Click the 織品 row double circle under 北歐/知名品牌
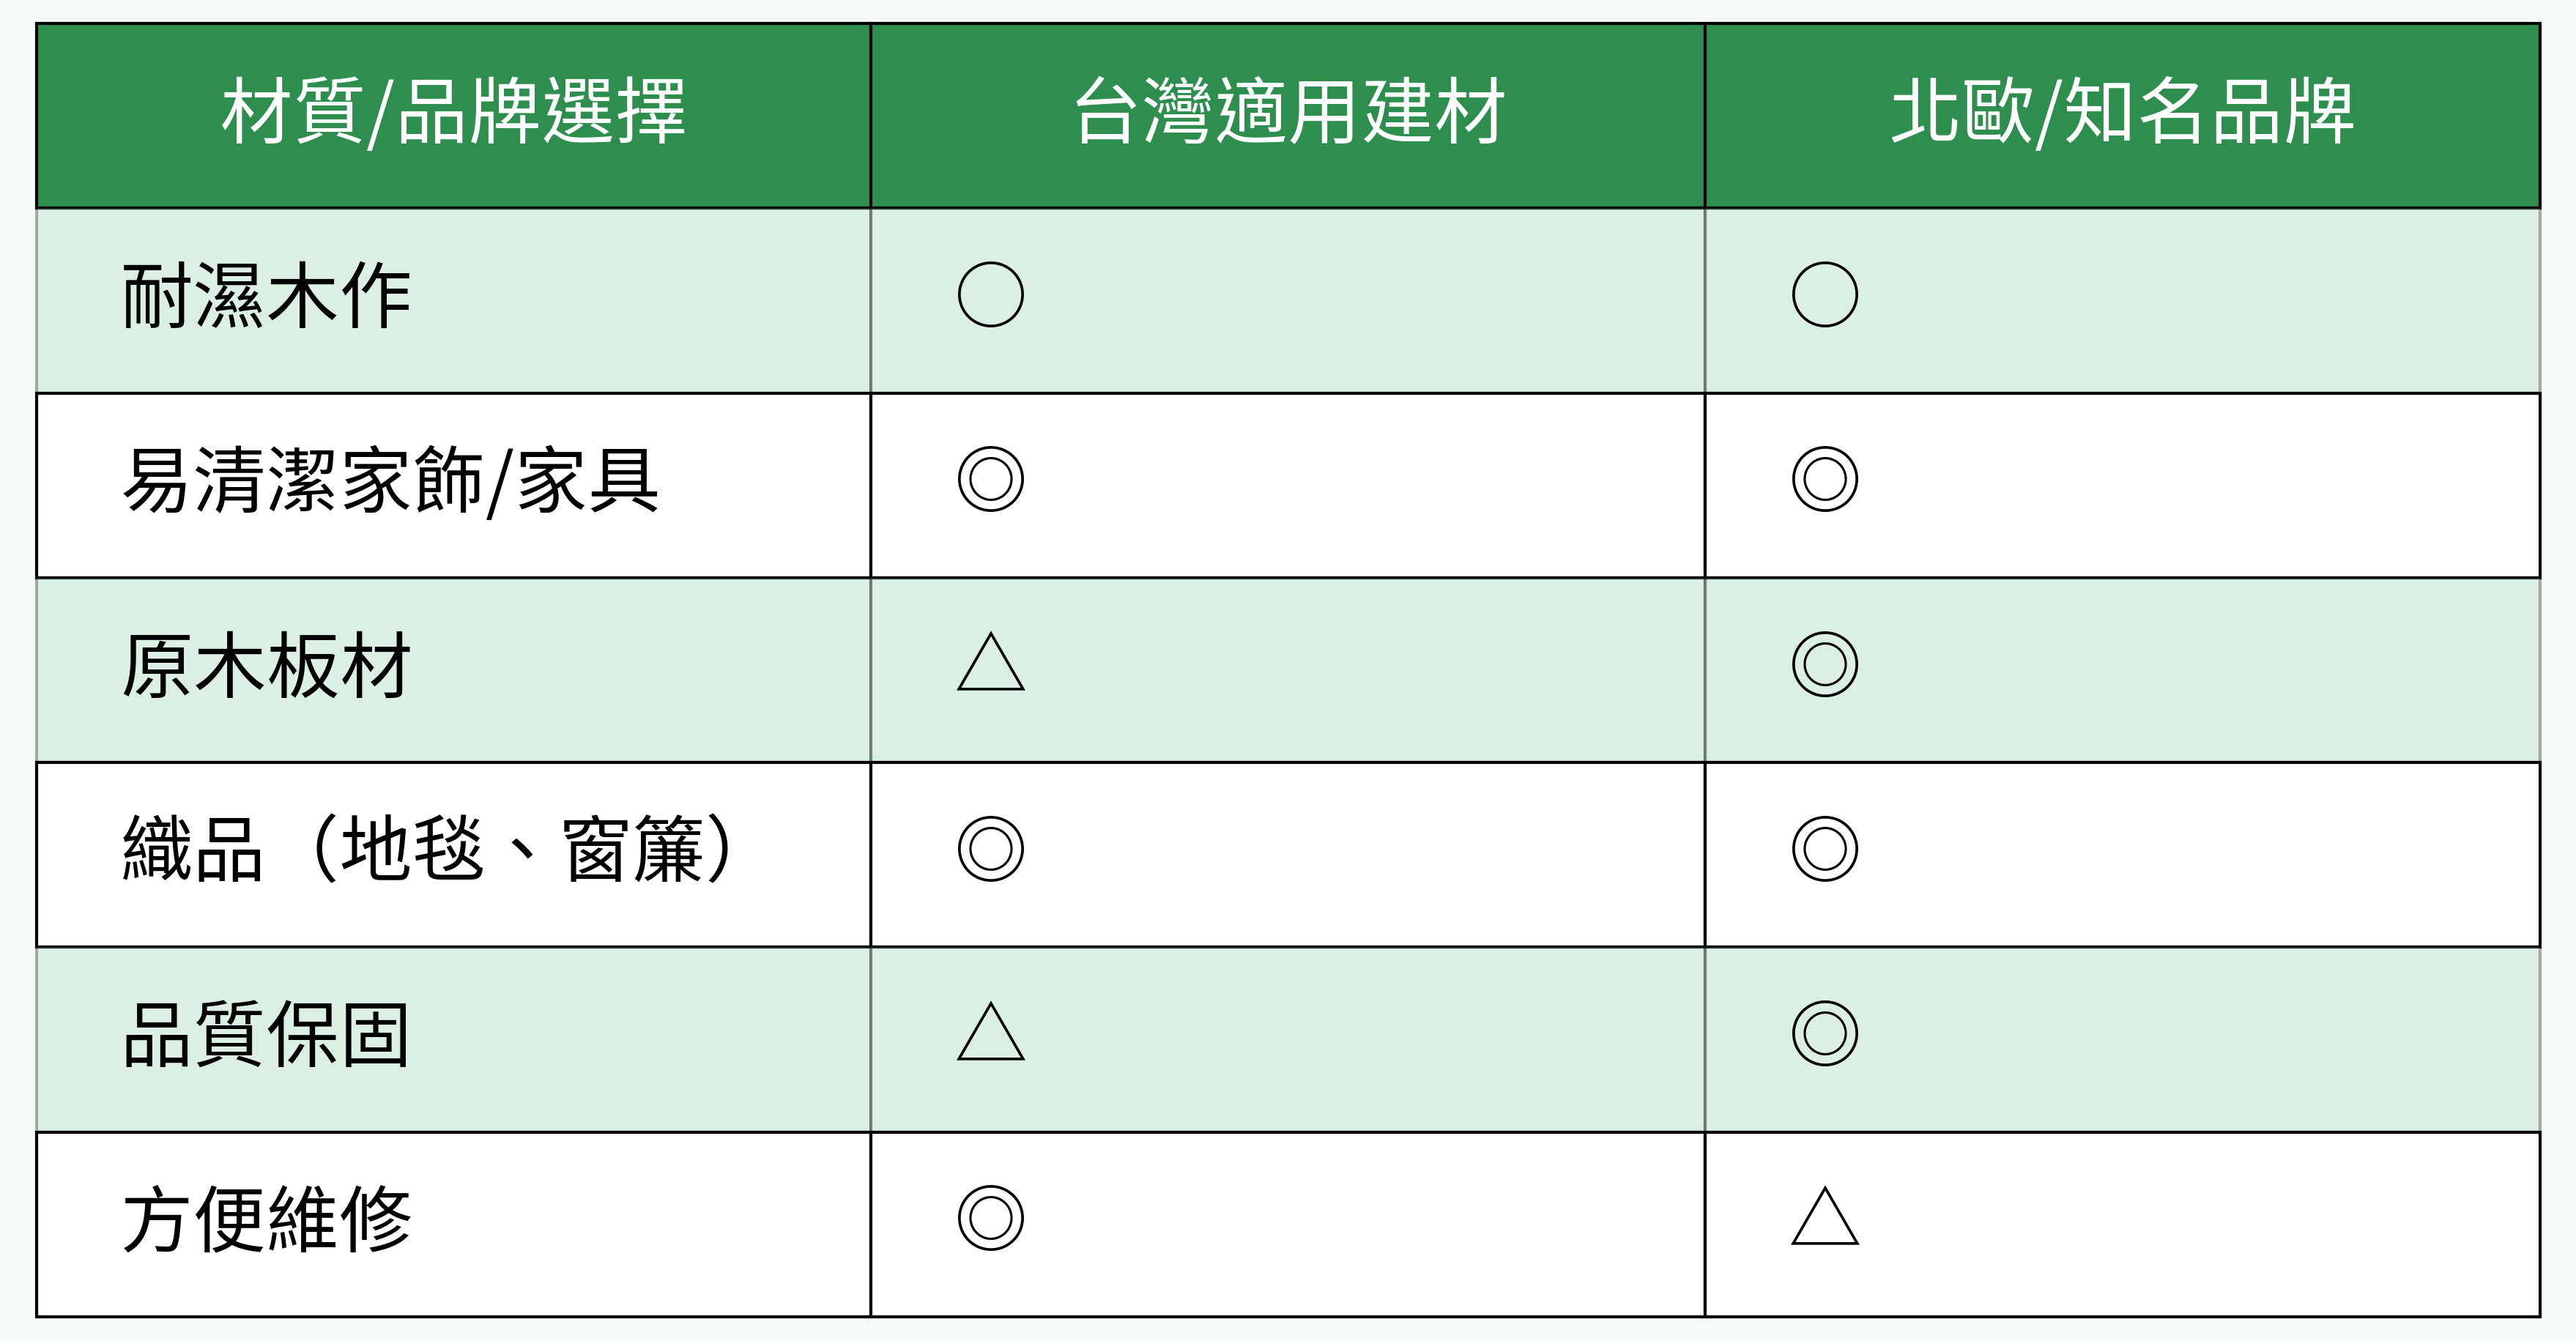This screenshot has height=1341, width=2576. pos(1824,849)
